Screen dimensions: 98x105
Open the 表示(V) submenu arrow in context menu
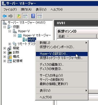coord(86,90)
